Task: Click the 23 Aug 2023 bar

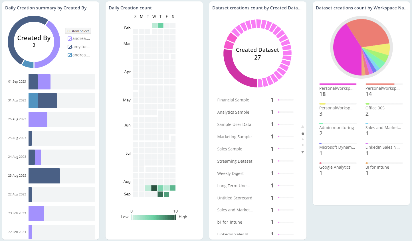Action: coord(44,176)
